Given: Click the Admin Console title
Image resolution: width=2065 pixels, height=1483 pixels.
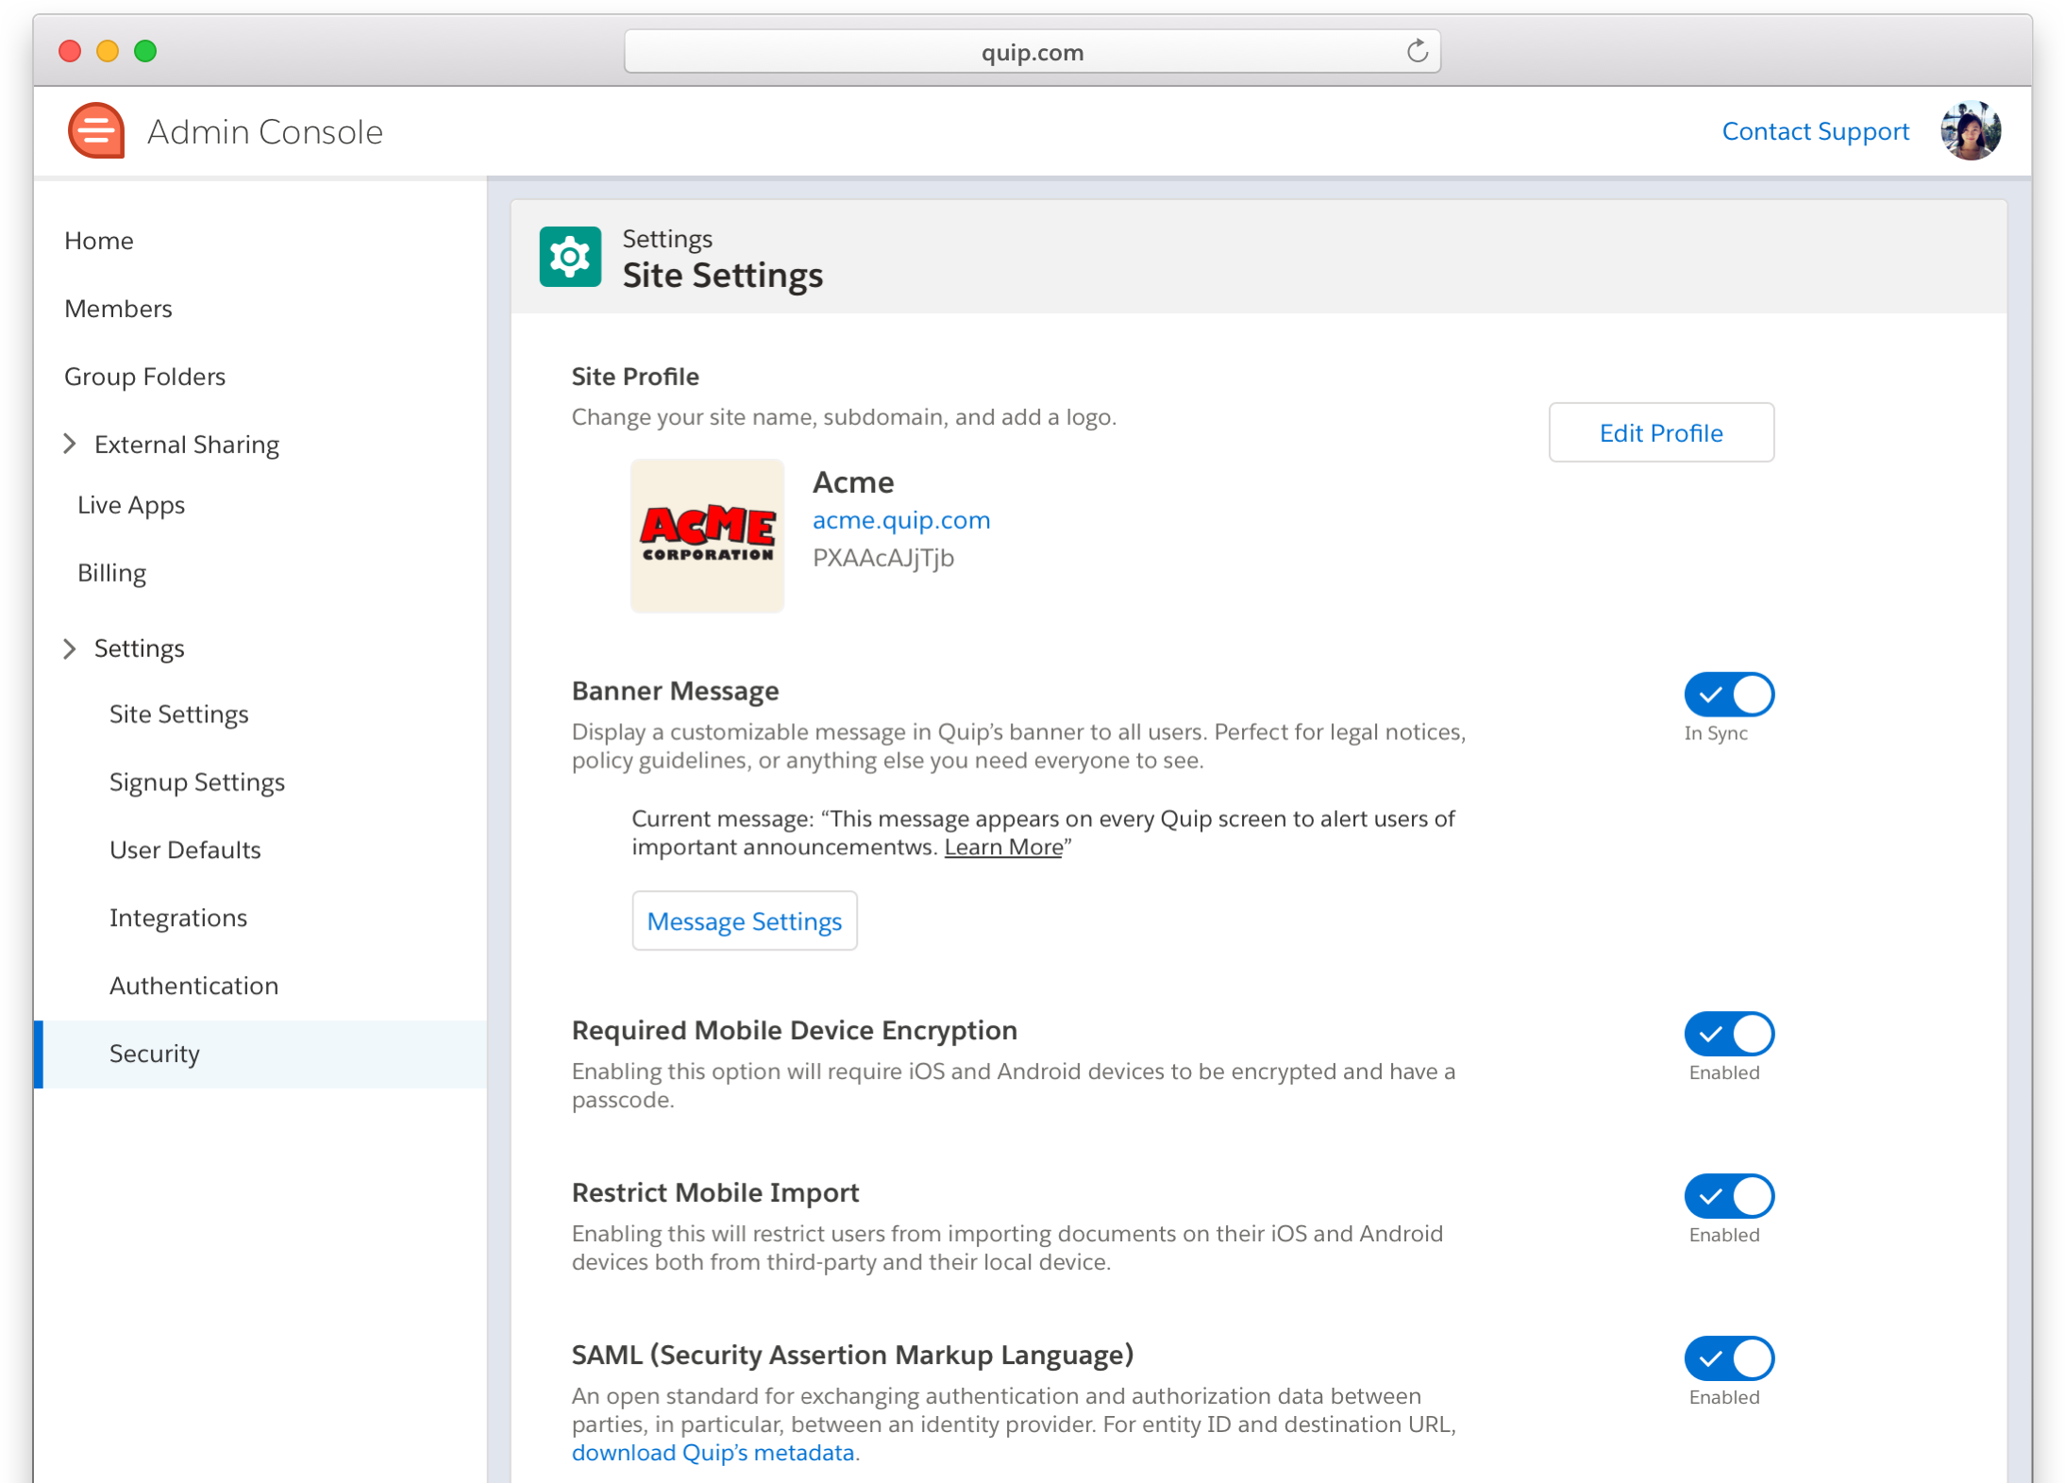Looking at the screenshot, I should [x=265, y=131].
